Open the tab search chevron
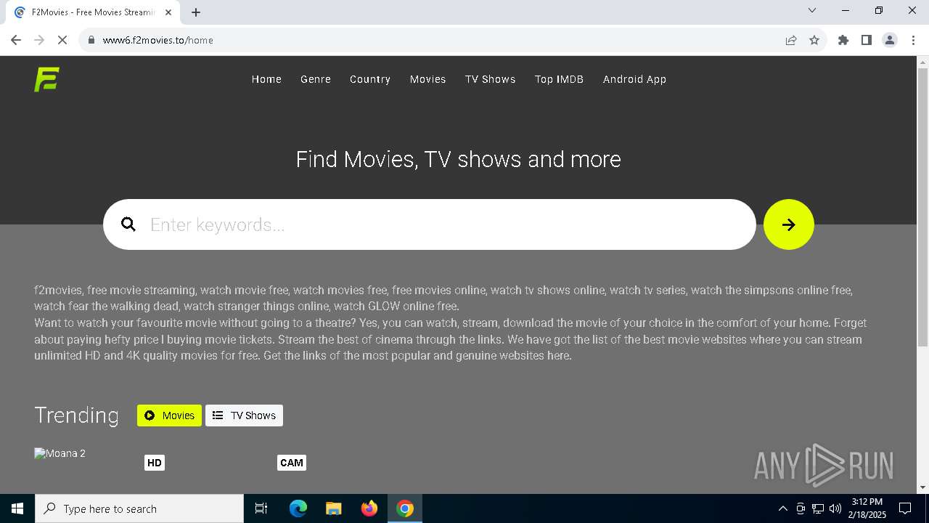Screen dimensions: 929x523 point(812,10)
